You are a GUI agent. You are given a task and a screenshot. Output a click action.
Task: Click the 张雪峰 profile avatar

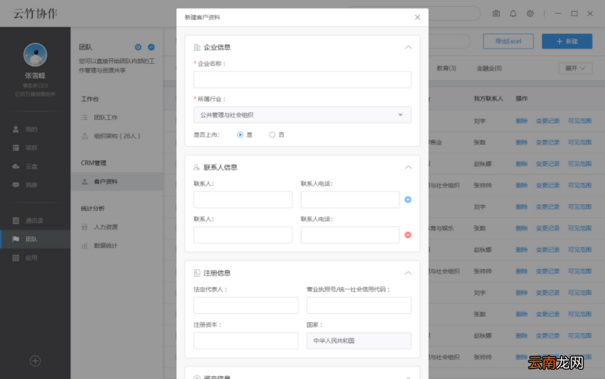pos(35,55)
